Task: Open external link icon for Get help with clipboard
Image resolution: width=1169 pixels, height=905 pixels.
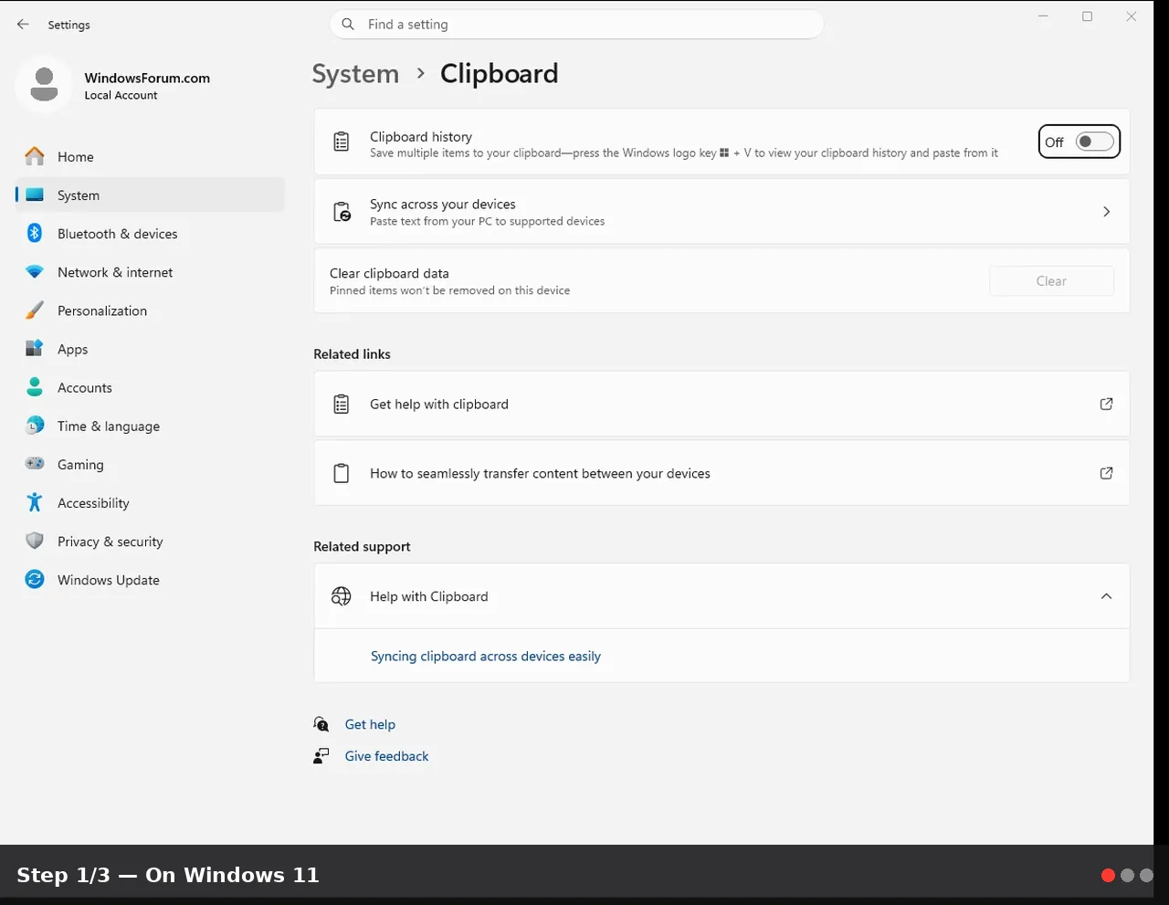Action: (1106, 404)
